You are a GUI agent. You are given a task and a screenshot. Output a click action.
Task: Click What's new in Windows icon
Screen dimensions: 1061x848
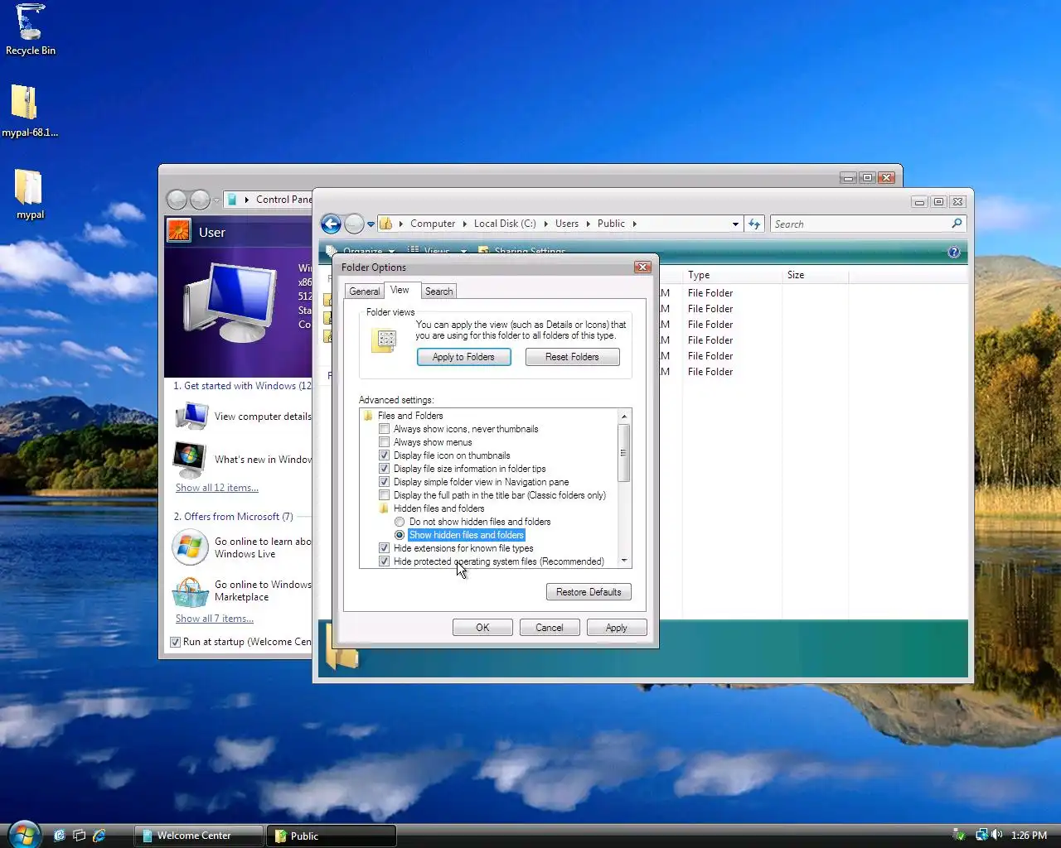189,459
